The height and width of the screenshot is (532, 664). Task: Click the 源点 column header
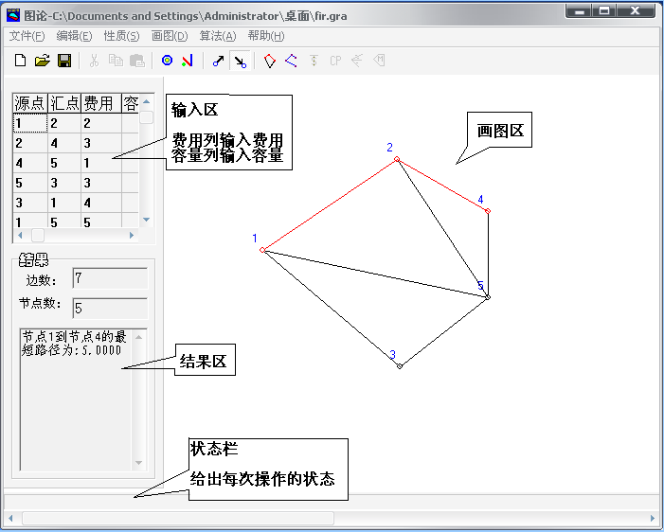[x=30, y=103]
